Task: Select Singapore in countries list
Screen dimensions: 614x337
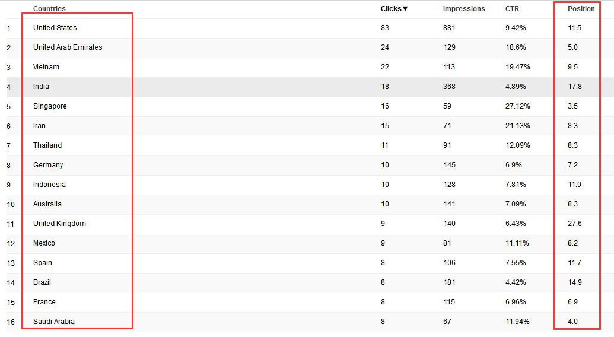Action: 50,106
